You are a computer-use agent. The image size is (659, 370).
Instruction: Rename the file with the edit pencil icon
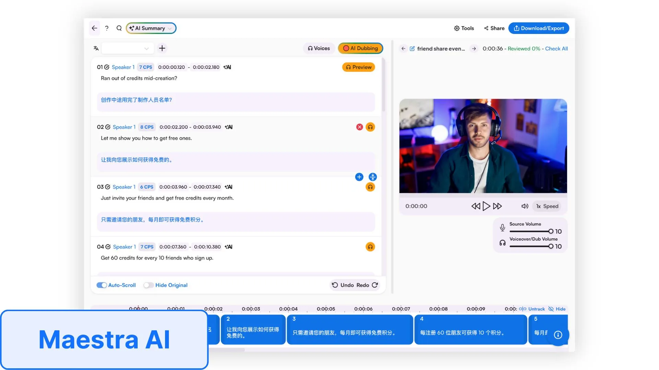[x=412, y=49]
